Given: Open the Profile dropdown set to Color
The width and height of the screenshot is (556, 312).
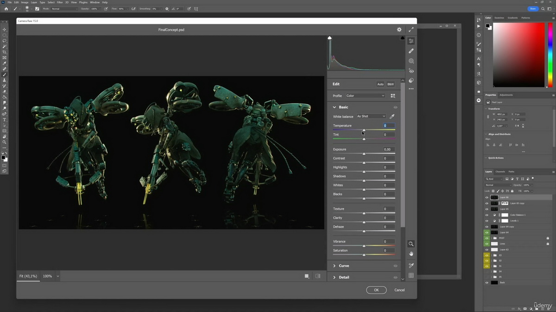Looking at the screenshot, I should 365,96.
